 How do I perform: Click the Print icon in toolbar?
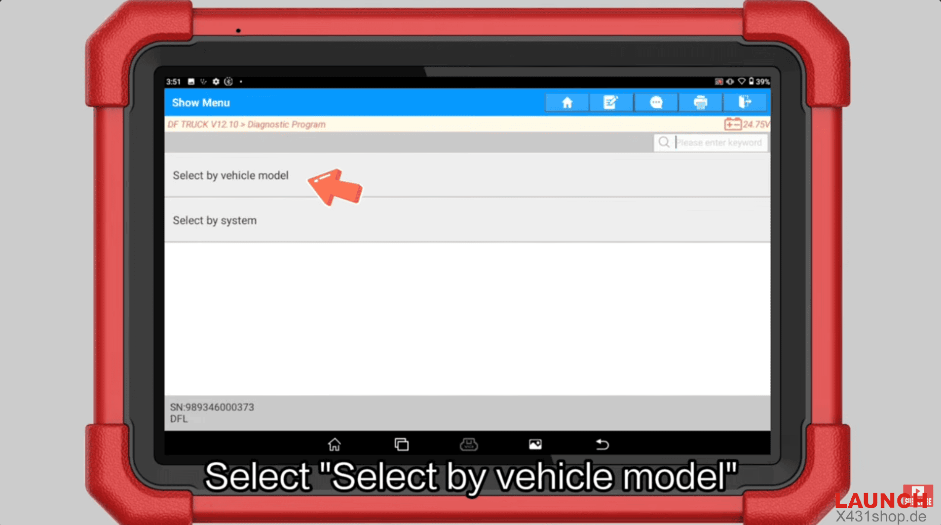pos(700,103)
